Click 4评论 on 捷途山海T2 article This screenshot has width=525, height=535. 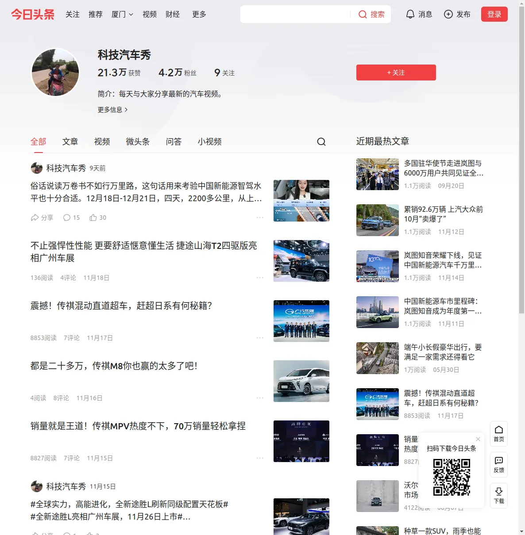pos(68,278)
